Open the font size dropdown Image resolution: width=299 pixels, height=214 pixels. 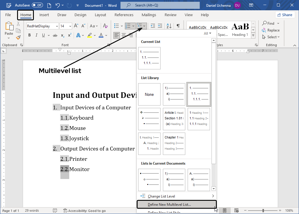pyautogui.click(x=70, y=26)
